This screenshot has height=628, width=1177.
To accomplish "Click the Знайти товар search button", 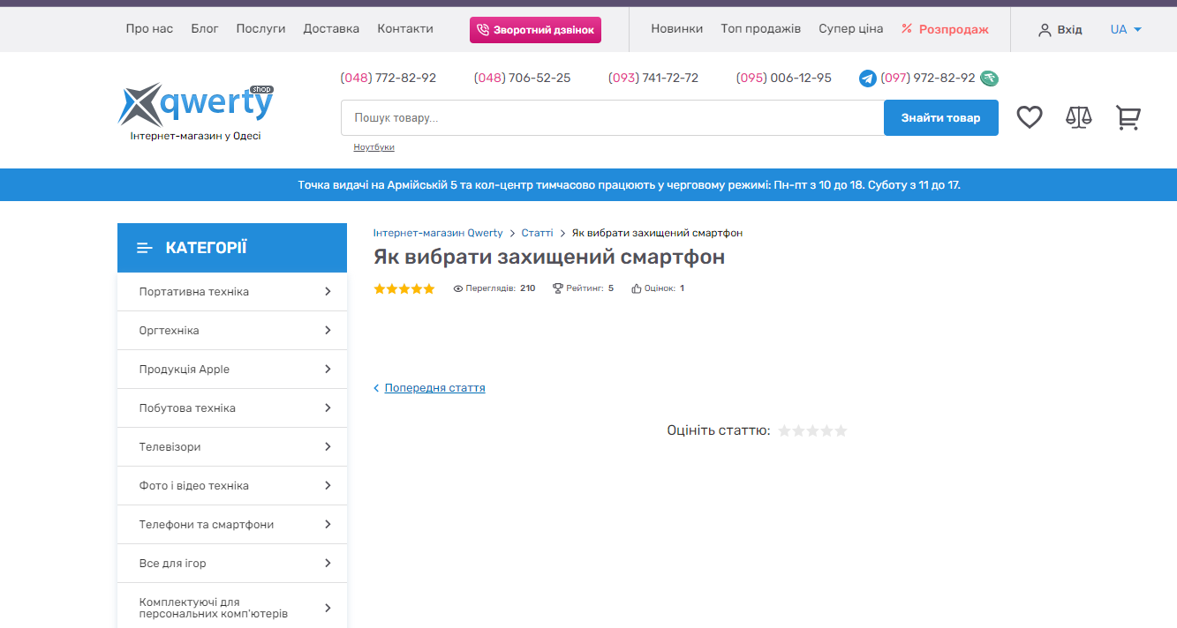I will tap(940, 118).
